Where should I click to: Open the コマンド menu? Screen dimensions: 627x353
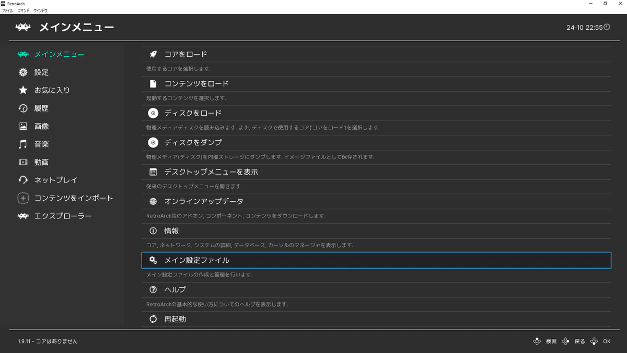[x=24, y=10]
